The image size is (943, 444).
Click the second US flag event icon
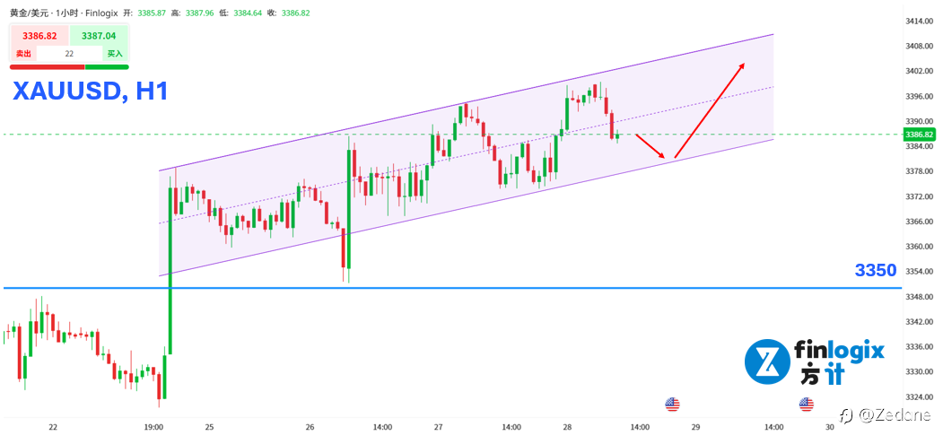807,405
